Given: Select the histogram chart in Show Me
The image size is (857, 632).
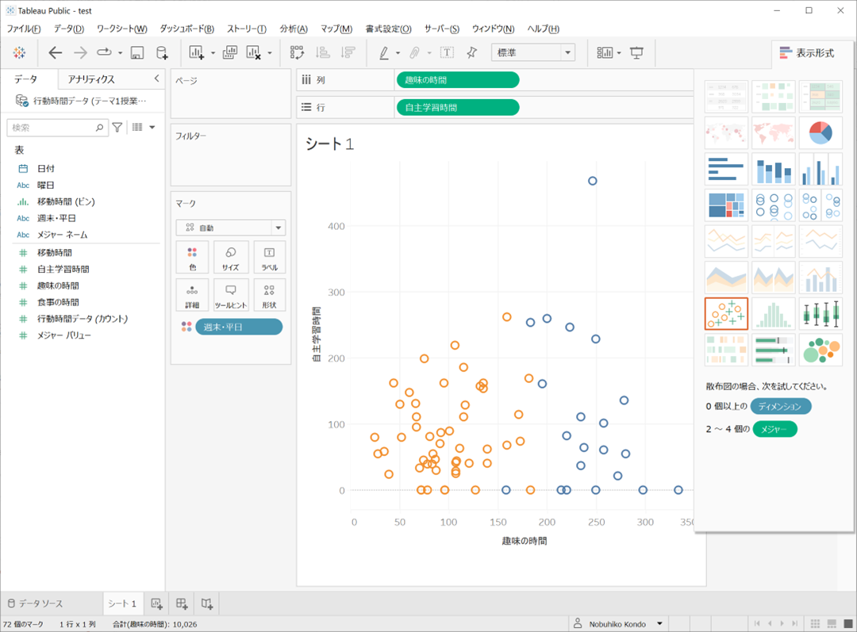Looking at the screenshot, I should 774,313.
